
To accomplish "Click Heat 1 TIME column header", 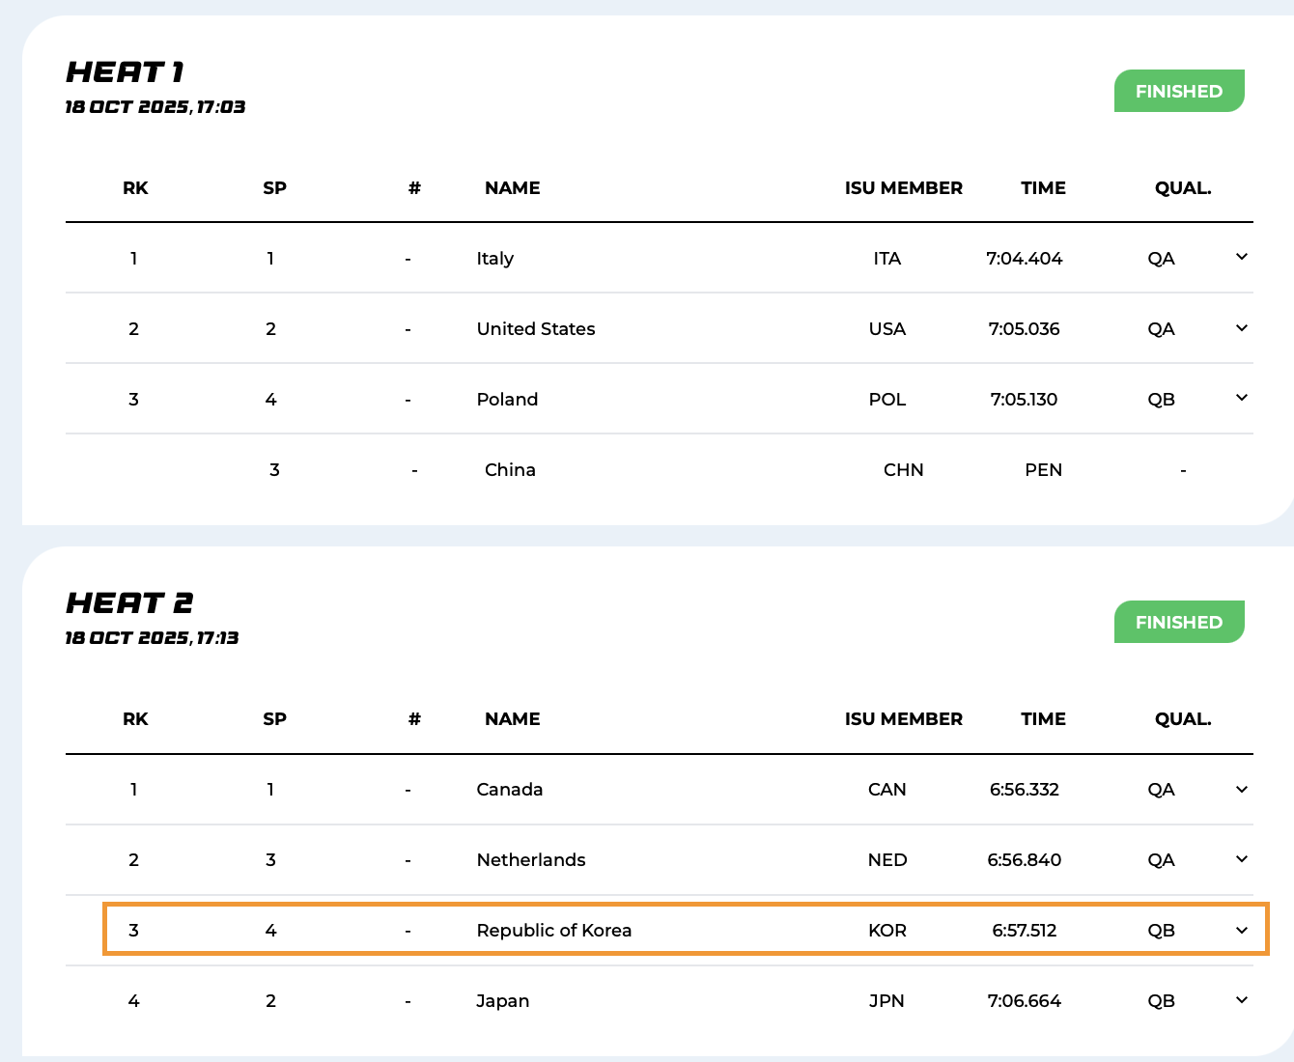I will (x=1043, y=188).
